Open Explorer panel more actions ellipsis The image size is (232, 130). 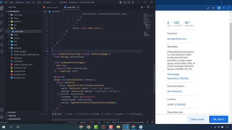(x=38, y=7)
